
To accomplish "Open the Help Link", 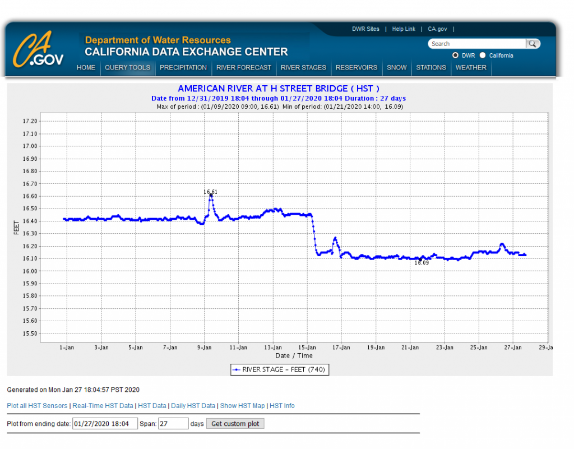I will tap(404, 29).
